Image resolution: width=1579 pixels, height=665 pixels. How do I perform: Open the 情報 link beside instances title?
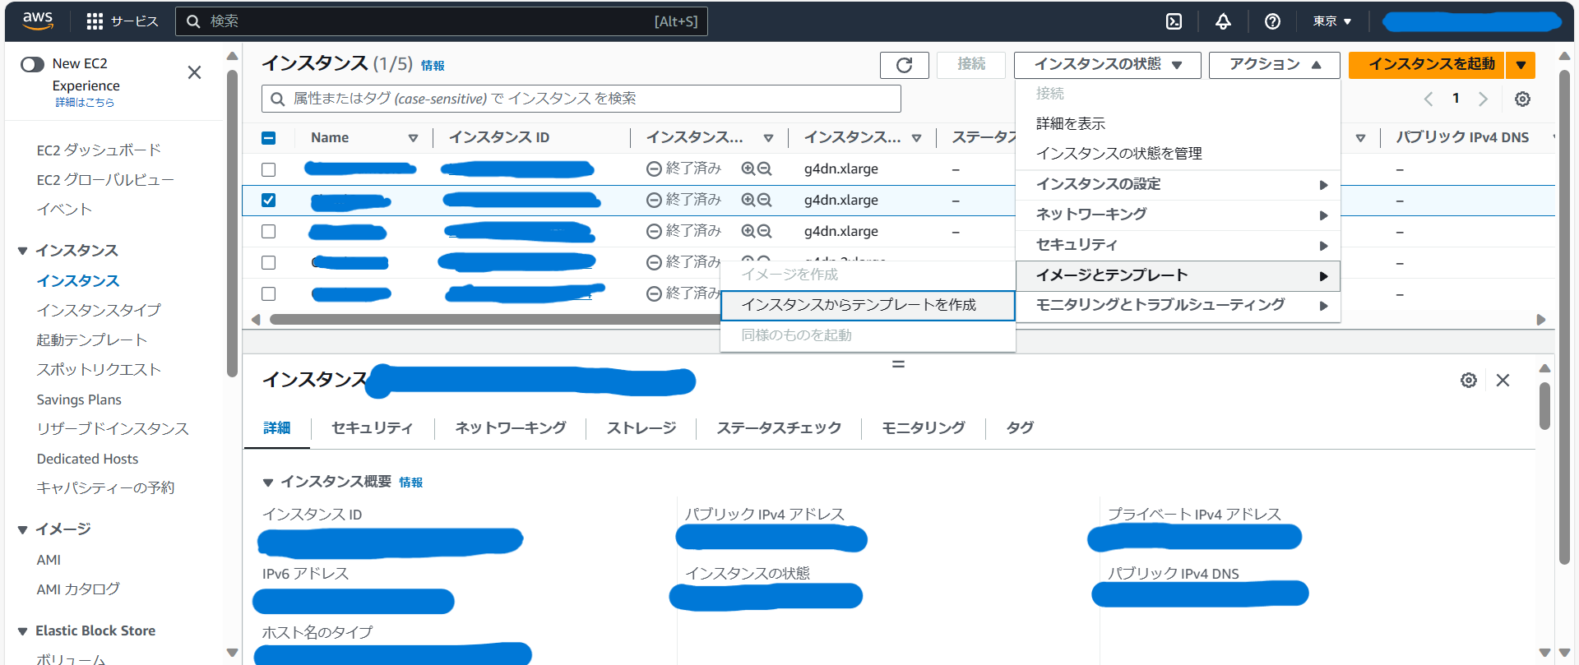click(x=433, y=66)
